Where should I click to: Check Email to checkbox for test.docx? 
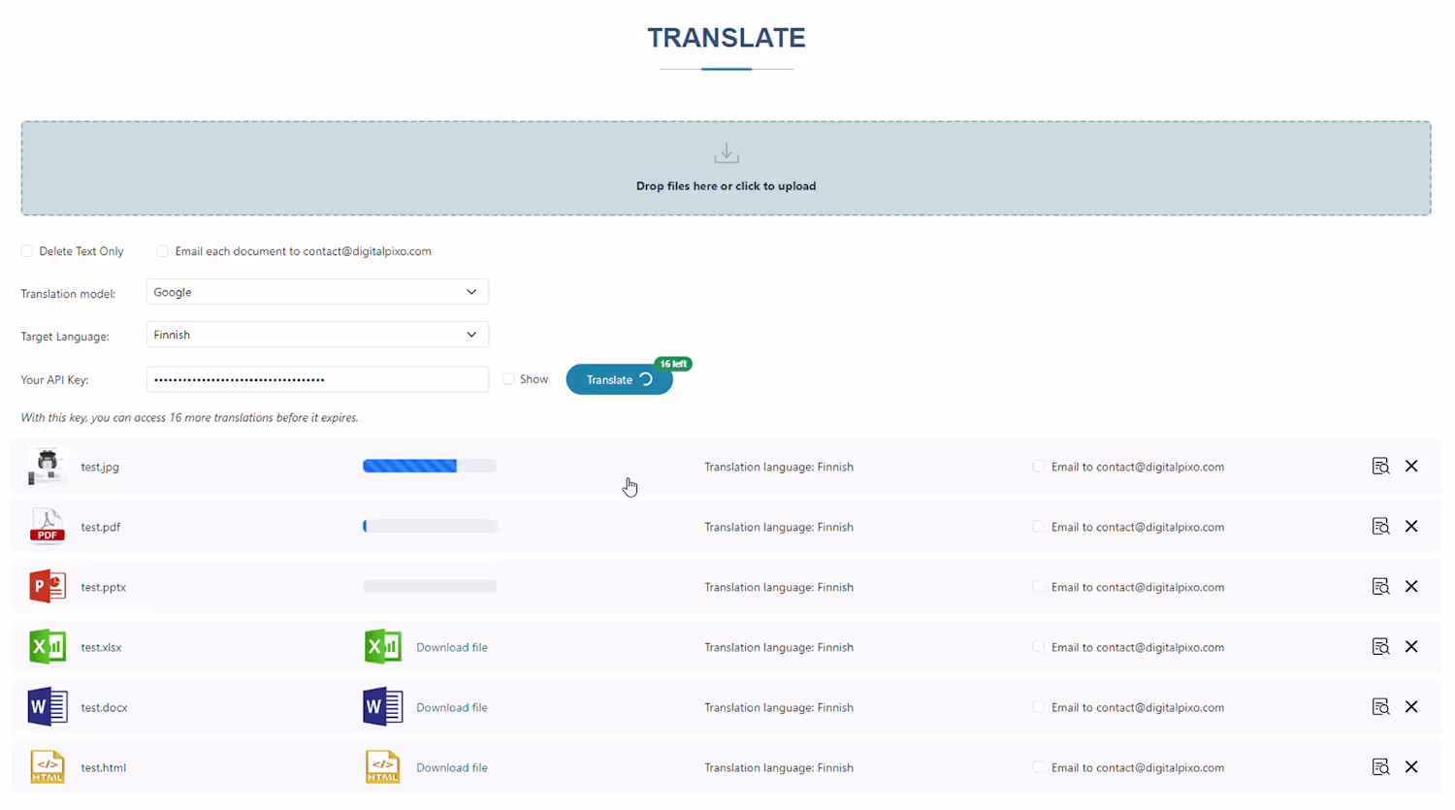coord(1038,707)
